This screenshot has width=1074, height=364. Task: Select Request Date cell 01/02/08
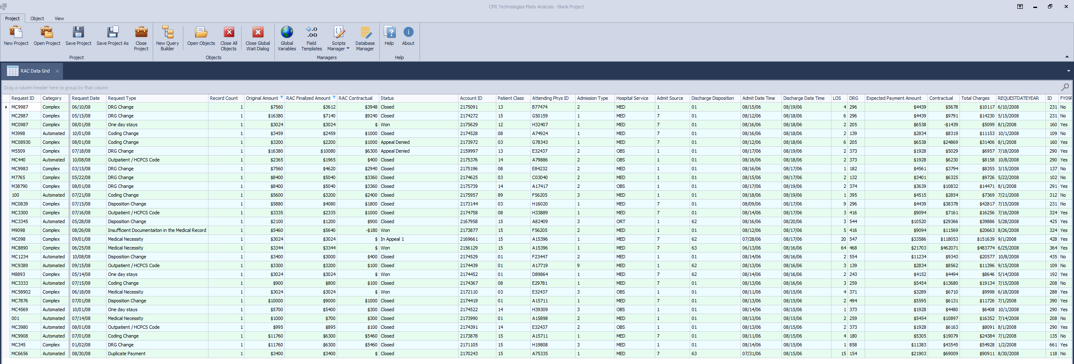pyautogui.click(x=88, y=345)
